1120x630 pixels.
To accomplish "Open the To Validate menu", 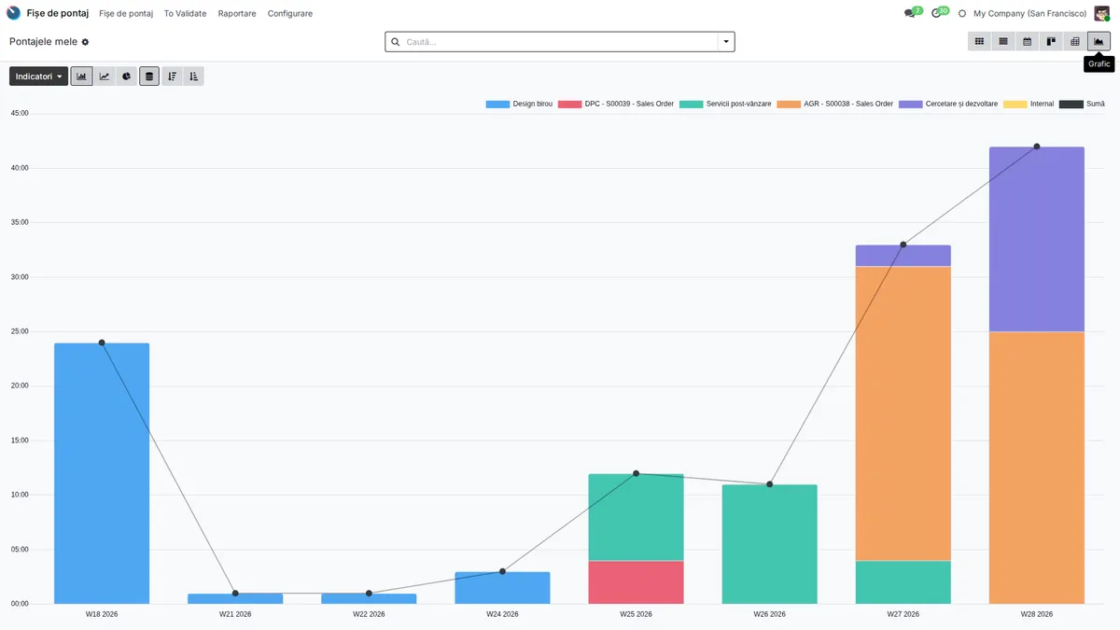I will pos(185,14).
